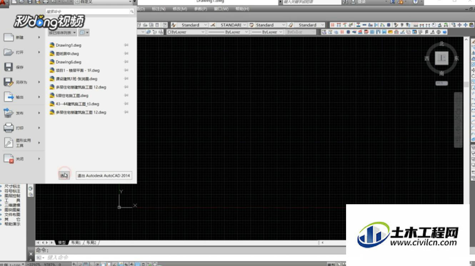Open the 标注(N) menu

click(159, 9)
